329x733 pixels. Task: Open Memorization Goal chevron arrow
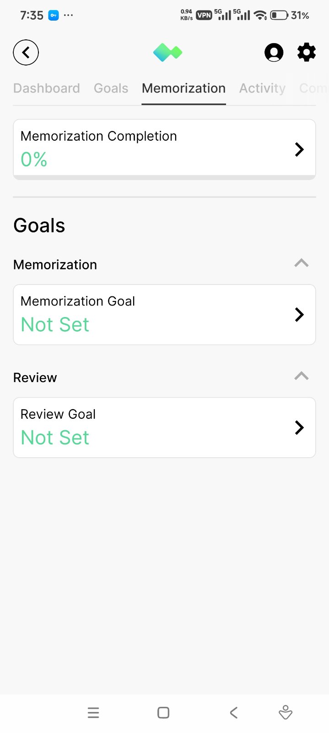tap(299, 315)
